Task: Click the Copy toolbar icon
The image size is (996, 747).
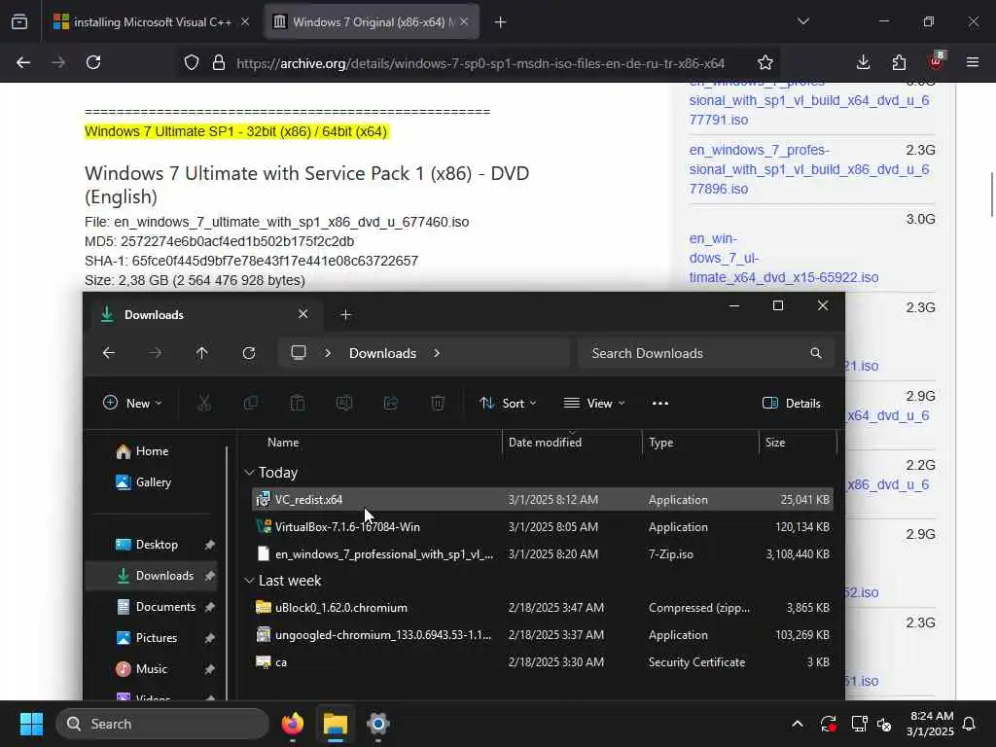Action: tap(251, 404)
